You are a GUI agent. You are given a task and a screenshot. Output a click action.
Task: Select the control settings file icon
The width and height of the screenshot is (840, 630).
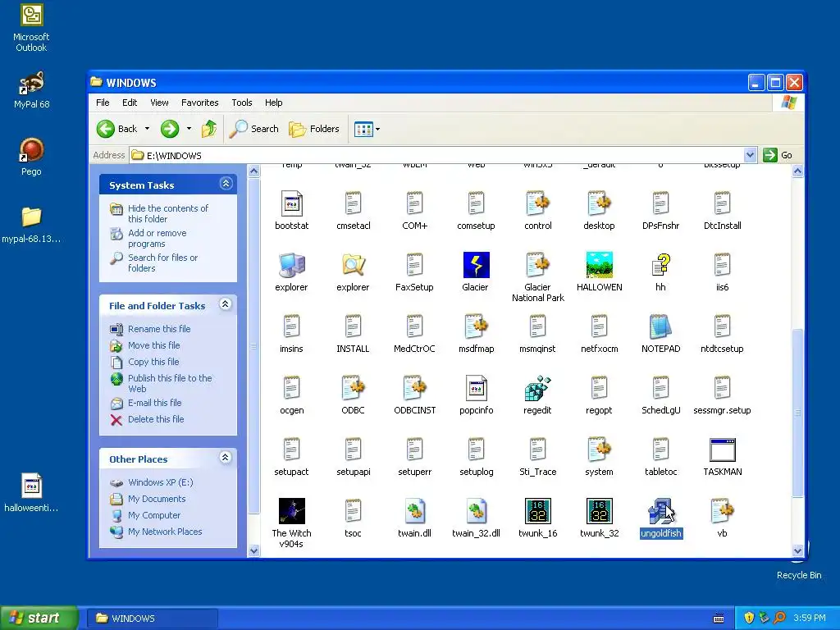coord(538,203)
